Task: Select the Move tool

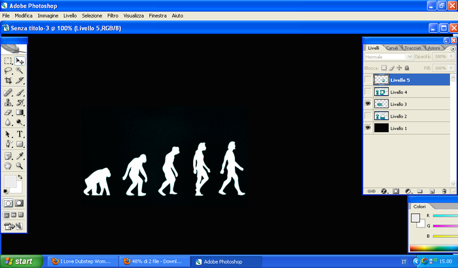Action: (20, 61)
